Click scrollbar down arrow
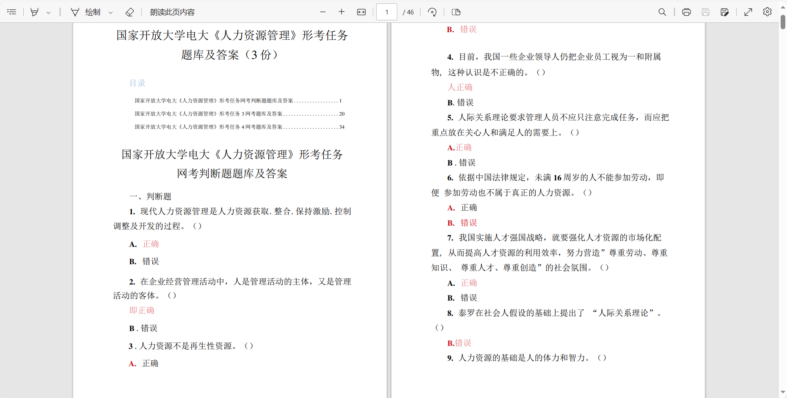 click(783, 392)
